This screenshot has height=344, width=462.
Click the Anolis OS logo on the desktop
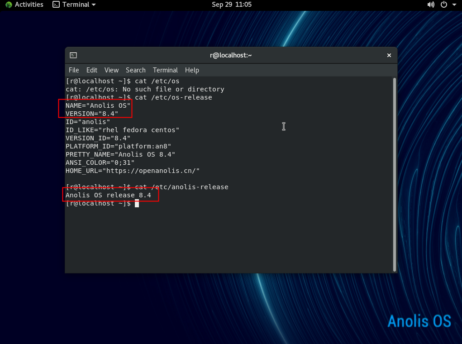[x=419, y=321]
